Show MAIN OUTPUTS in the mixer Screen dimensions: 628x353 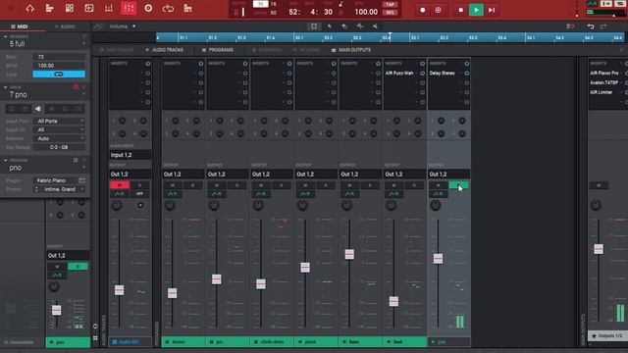click(351, 50)
